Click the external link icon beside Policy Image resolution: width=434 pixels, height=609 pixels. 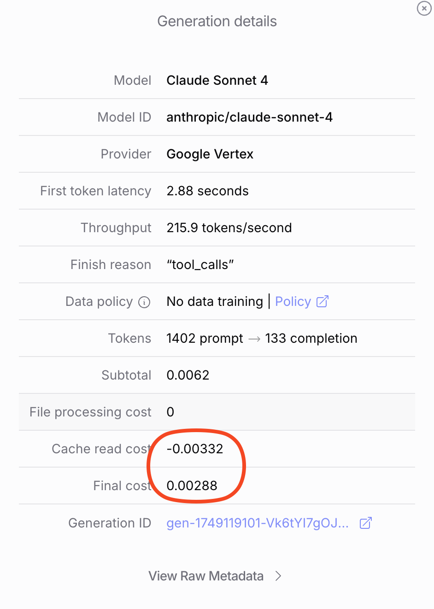323,301
